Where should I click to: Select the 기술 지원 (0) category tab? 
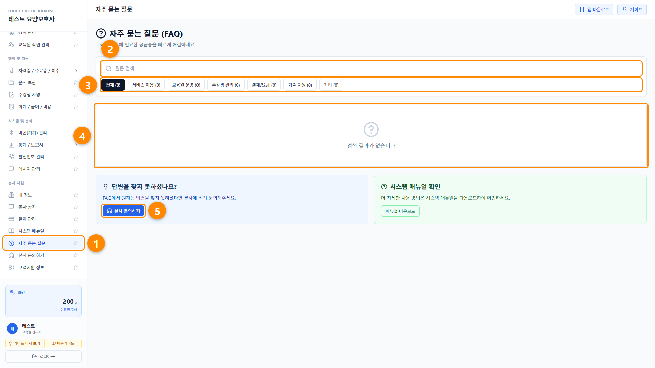[x=300, y=85]
